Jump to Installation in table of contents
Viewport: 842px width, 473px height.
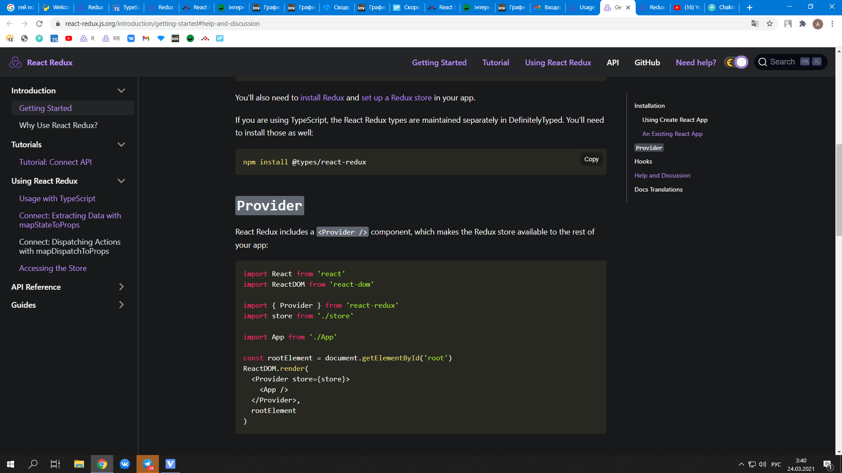click(x=649, y=106)
